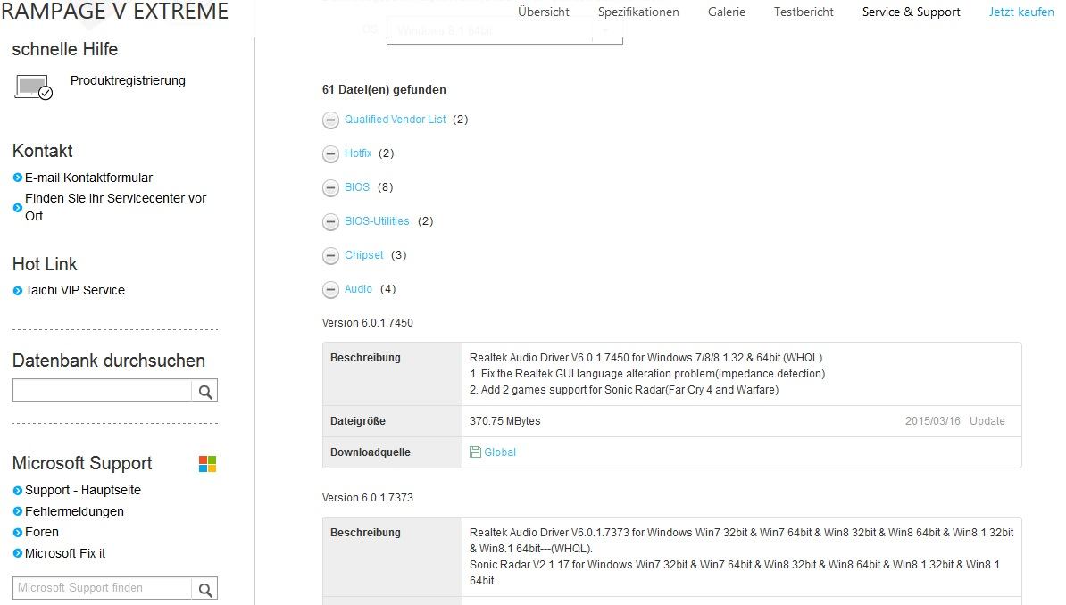
Task: Click bullet icon next to E-mail Kontaktformular
Action: [x=18, y=178]
